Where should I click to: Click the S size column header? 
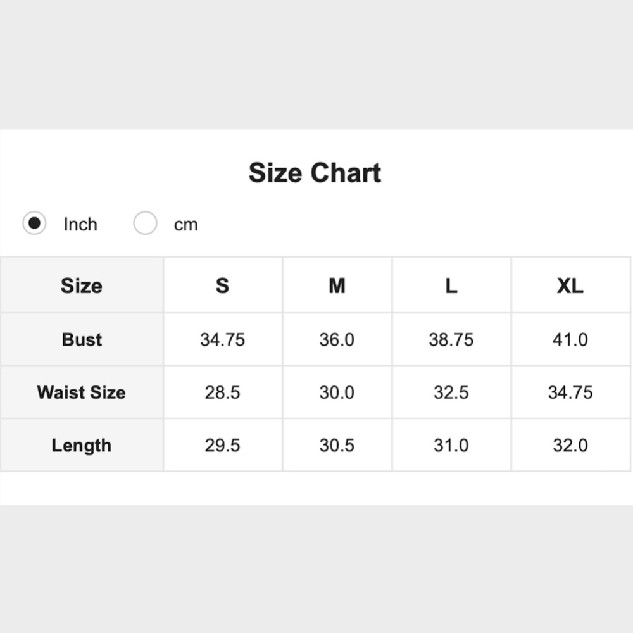coord(222,285)
